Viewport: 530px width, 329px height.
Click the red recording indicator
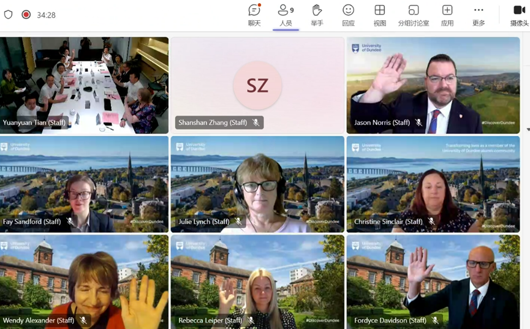point(26,15)
